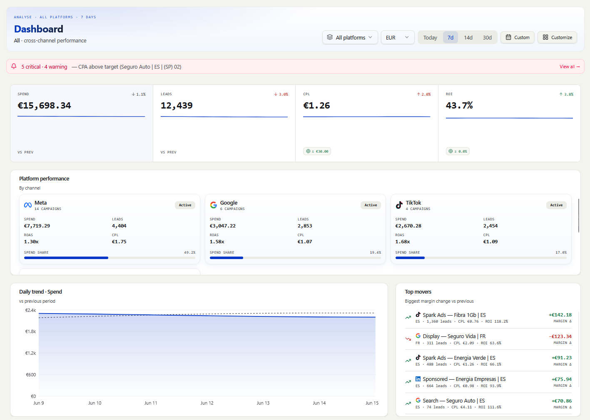Open Search — Seguro Auto | ES
Image resolution: width=590 pixels, height=420 pixels.
488,403
